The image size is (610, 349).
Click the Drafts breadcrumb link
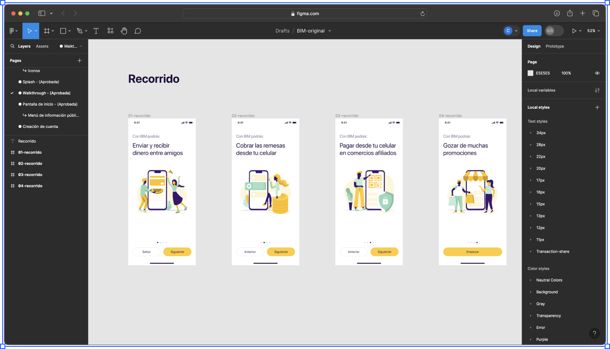[282, 31]
